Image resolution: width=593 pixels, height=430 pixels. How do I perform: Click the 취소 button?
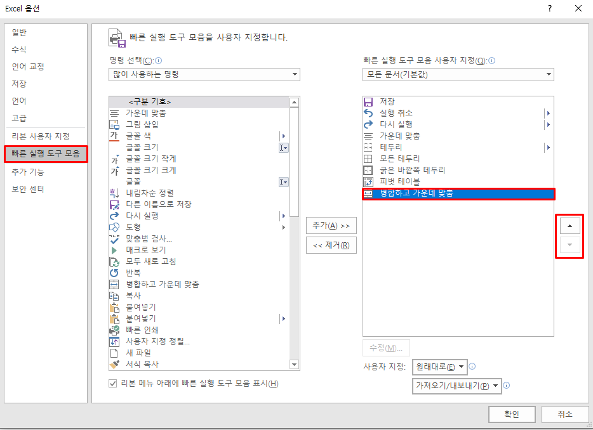tap(565, 414)
